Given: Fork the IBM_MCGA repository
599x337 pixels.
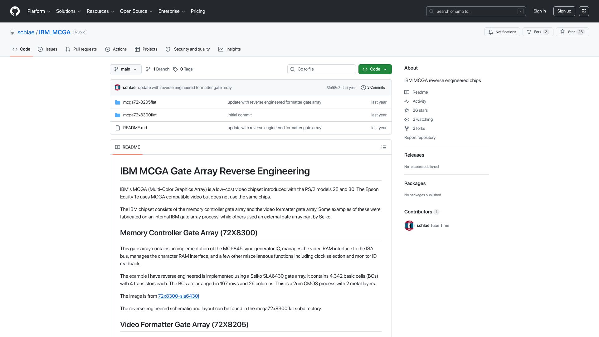Looking at the screenshot, I should point(538,32).
